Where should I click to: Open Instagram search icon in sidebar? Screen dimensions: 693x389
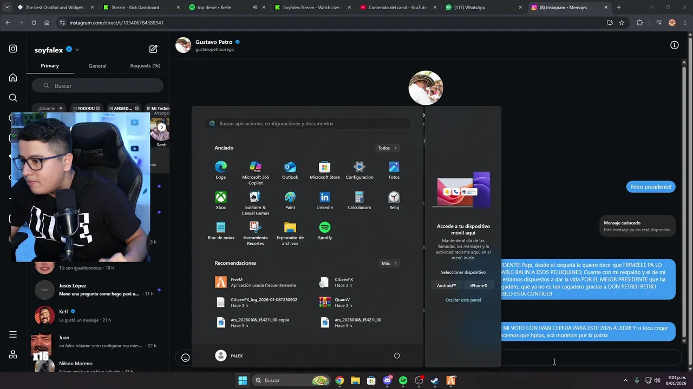point(13,98)
